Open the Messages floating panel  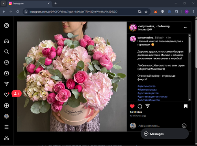click(x=165, y=134)
